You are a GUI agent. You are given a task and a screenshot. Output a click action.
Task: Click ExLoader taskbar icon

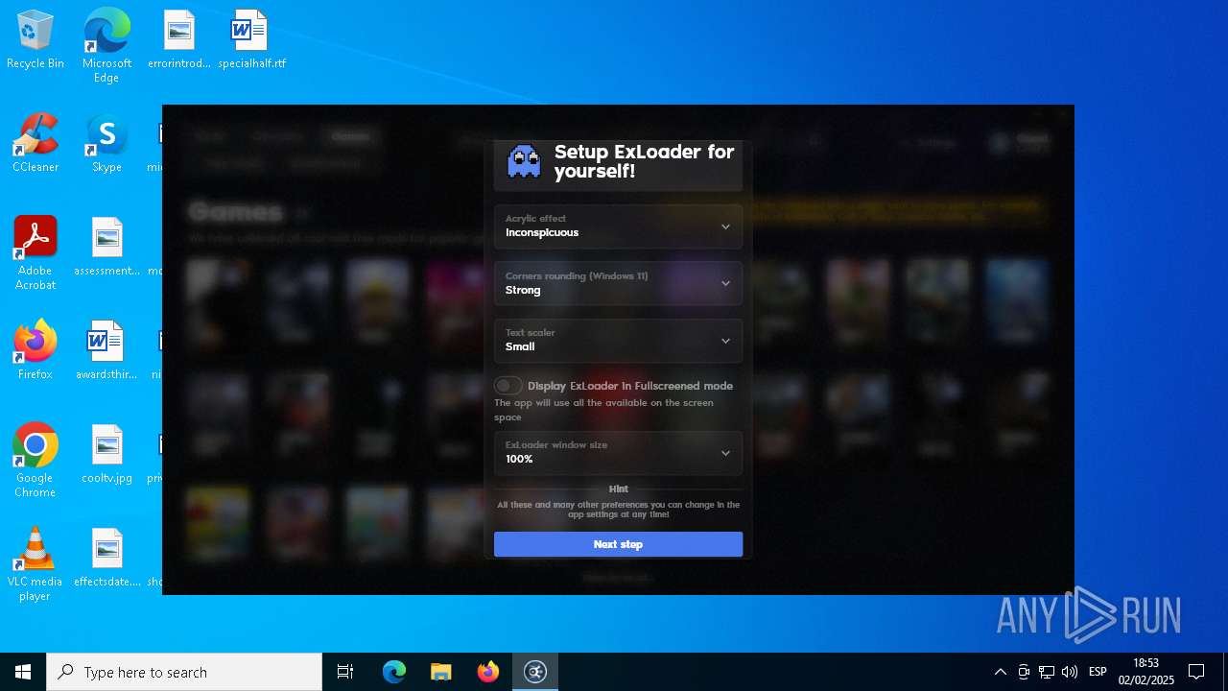pyautogui.click(x=535, y=672)
